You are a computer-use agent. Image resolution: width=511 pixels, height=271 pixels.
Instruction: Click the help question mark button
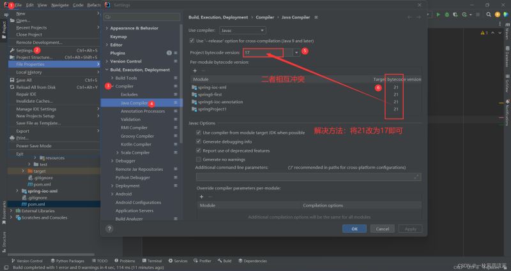(x=109, y=229)
